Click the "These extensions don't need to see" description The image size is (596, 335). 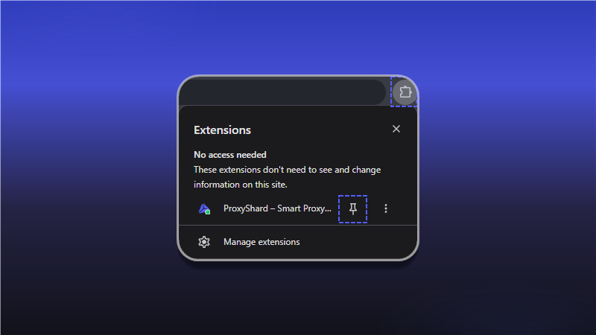[x=287, y=177]
